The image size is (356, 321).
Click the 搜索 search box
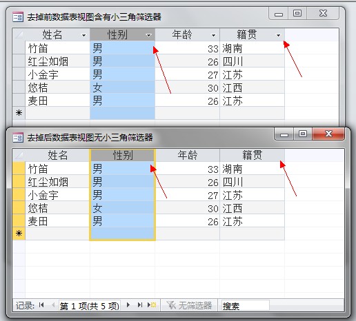point(245,305)
